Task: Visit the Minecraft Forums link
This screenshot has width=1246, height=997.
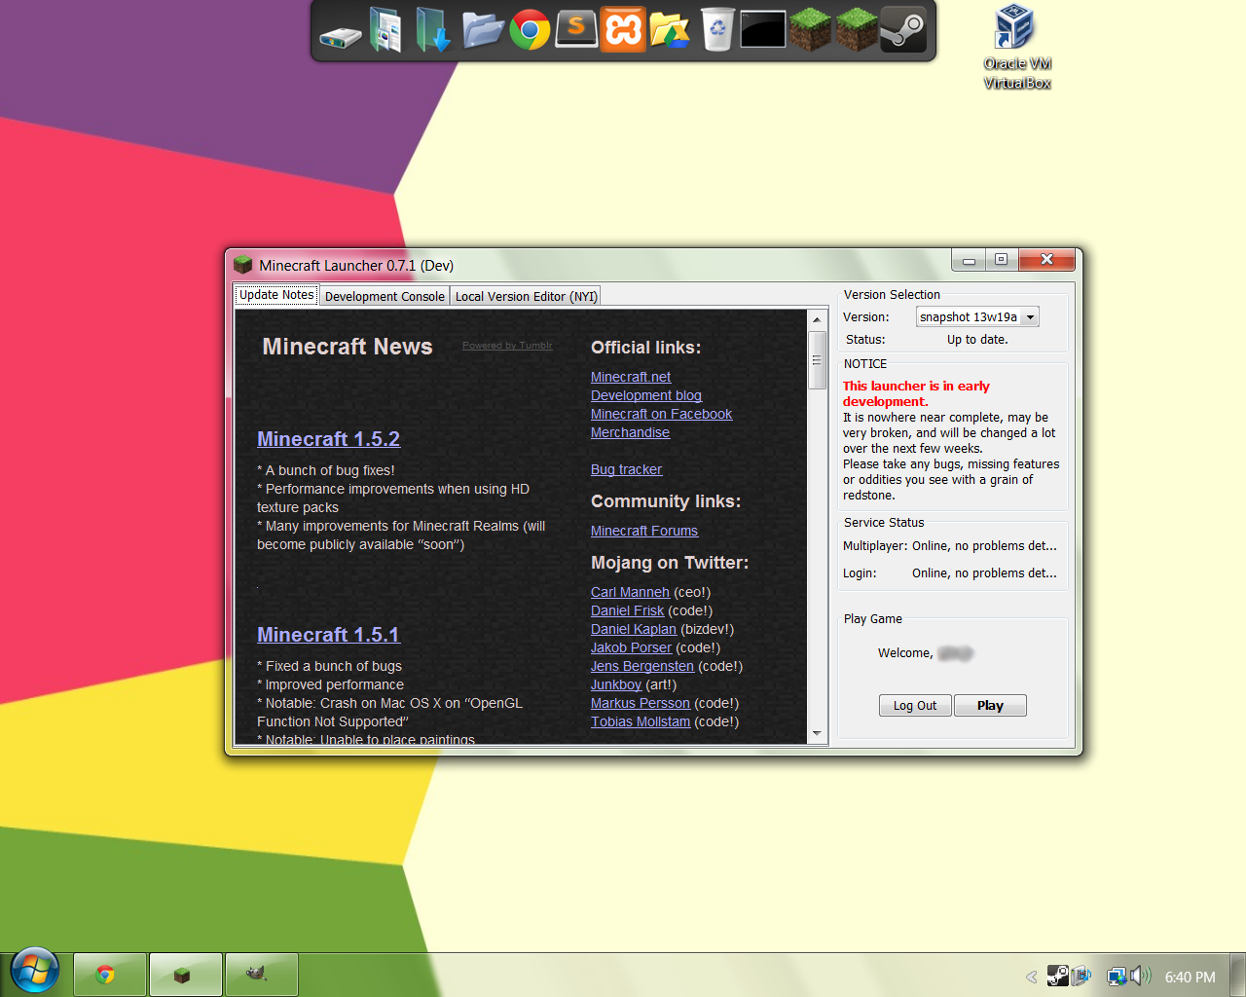Action: (644, 531)
